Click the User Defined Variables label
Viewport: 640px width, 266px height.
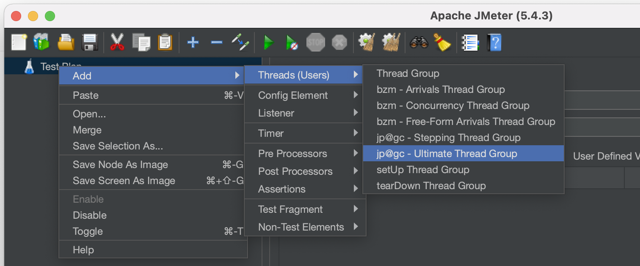[606, 156]
